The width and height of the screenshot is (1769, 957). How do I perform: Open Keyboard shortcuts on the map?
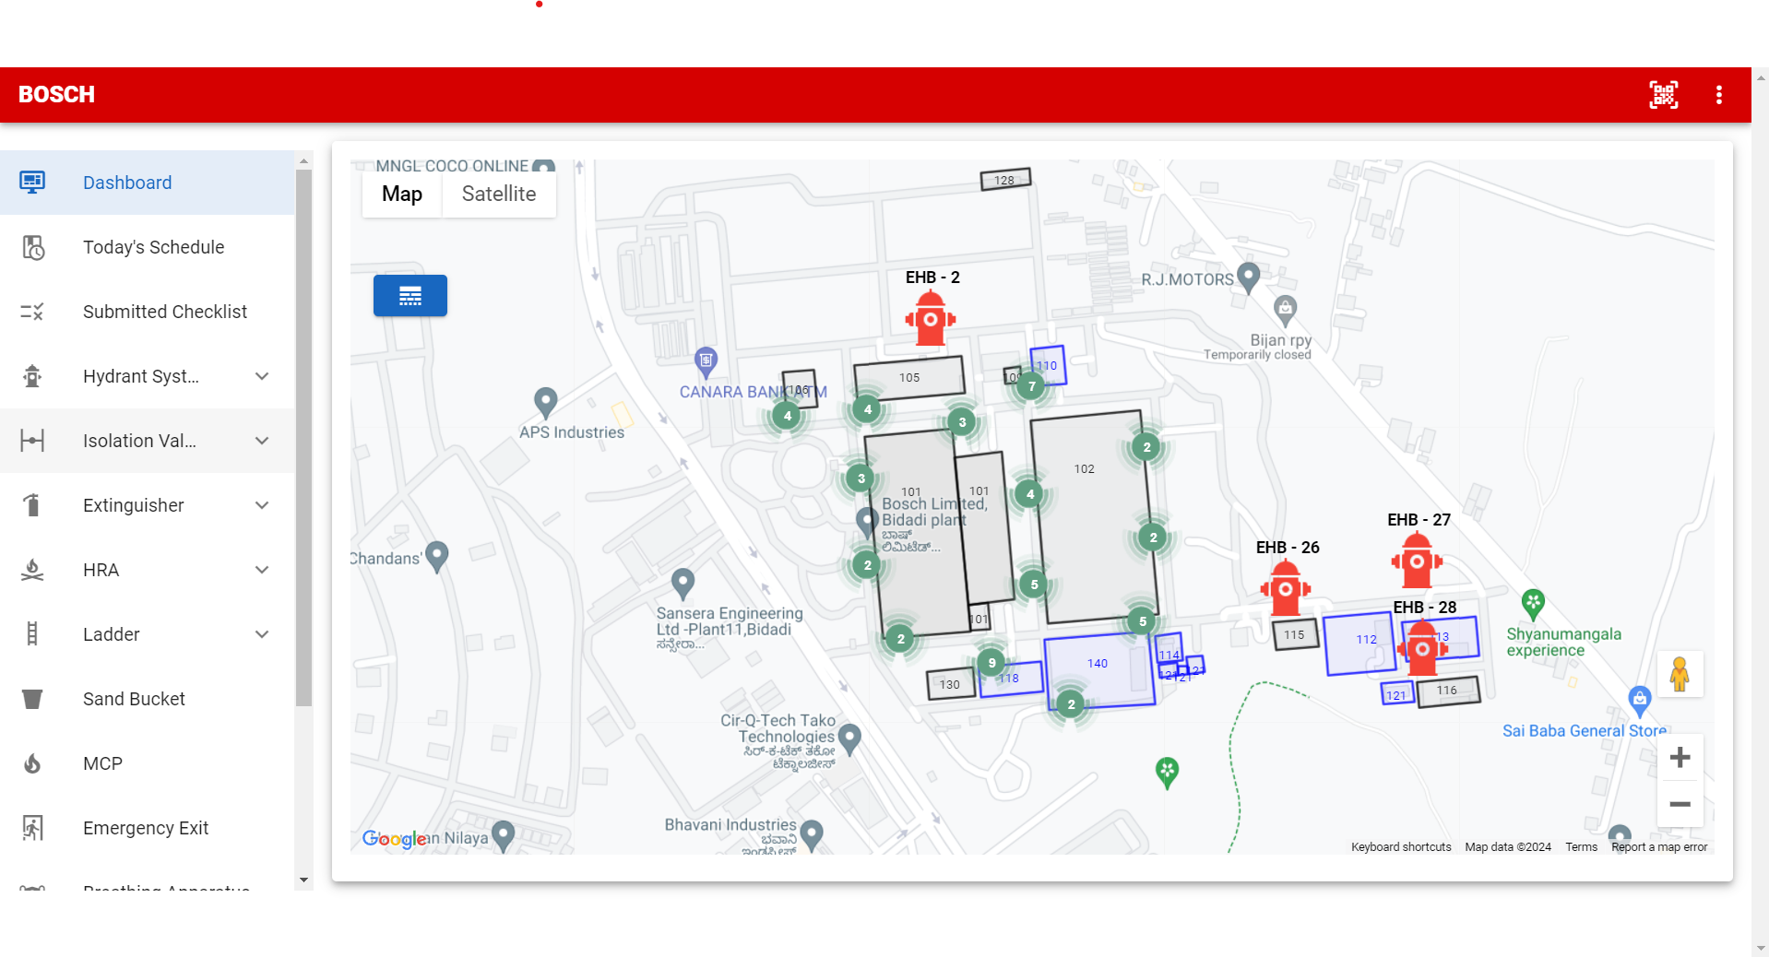[1400, 847]
